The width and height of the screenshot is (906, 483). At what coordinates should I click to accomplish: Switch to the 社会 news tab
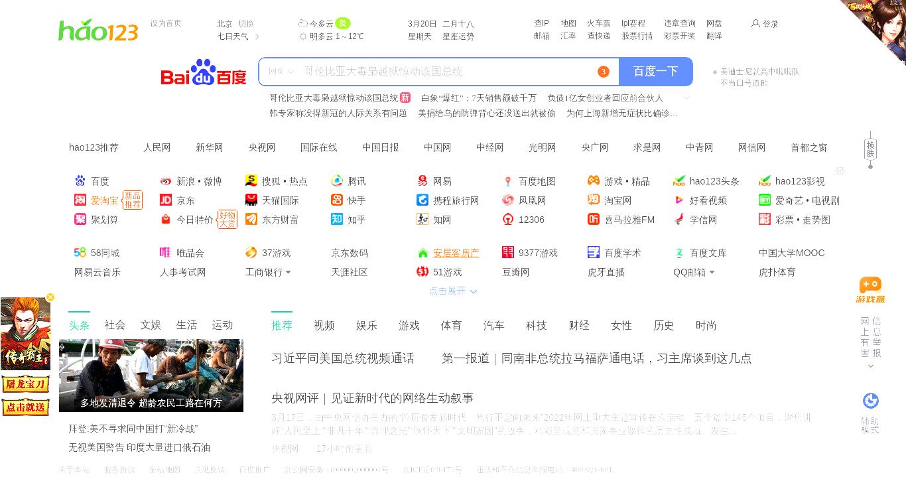point(115,325)
